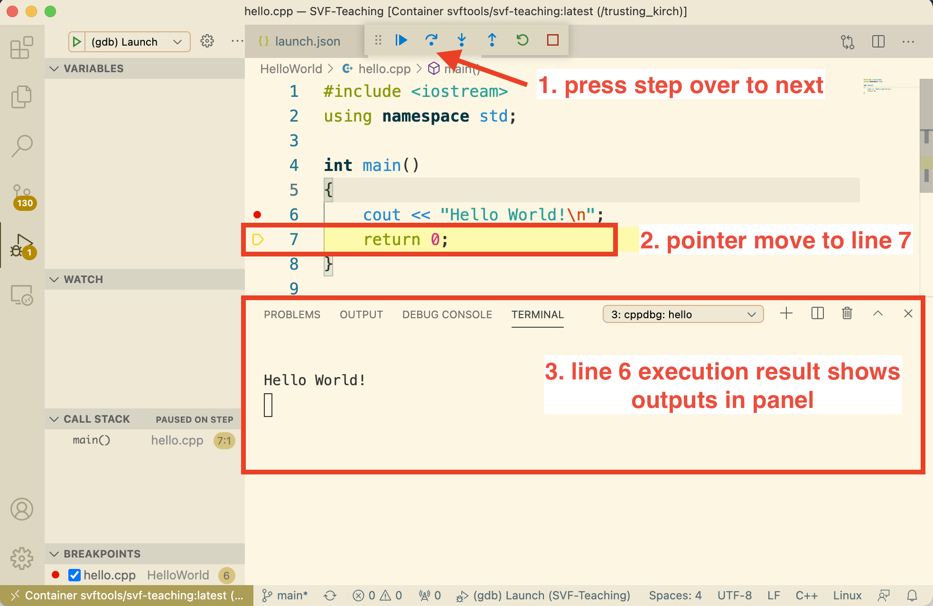Image resolution: width=933 pixels, height=606 pixels.
Task: Open the cppdbg: hello terminal selector
Action: (683, 314)
